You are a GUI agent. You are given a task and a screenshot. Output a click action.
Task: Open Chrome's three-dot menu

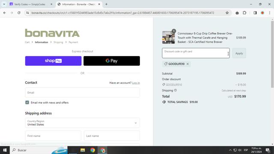tap(270, 13)
